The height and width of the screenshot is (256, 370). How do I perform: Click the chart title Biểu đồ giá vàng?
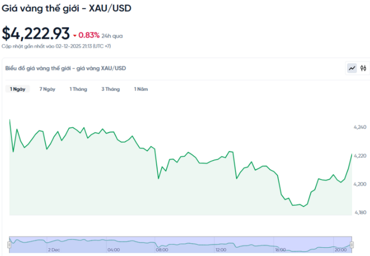[x=65, y=68]
